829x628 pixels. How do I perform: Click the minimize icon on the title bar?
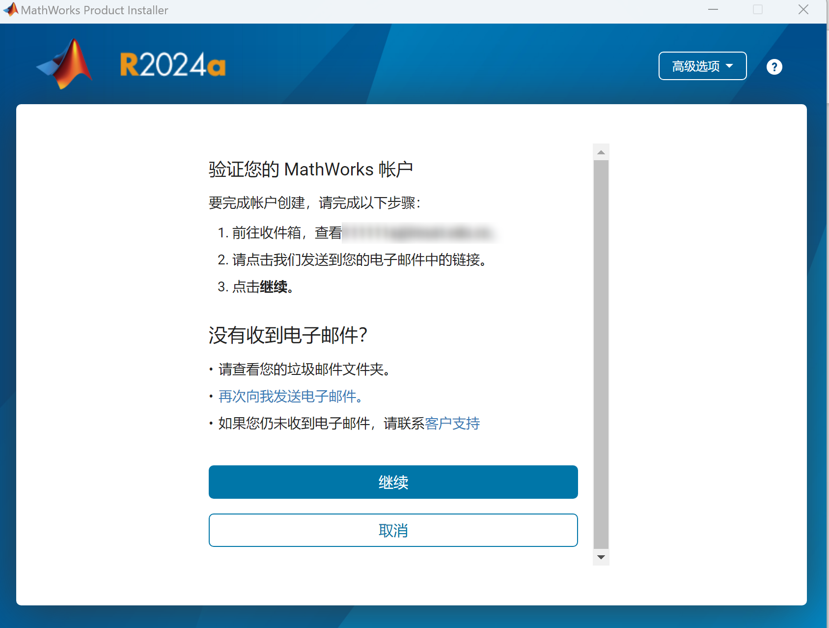[713, 9]
